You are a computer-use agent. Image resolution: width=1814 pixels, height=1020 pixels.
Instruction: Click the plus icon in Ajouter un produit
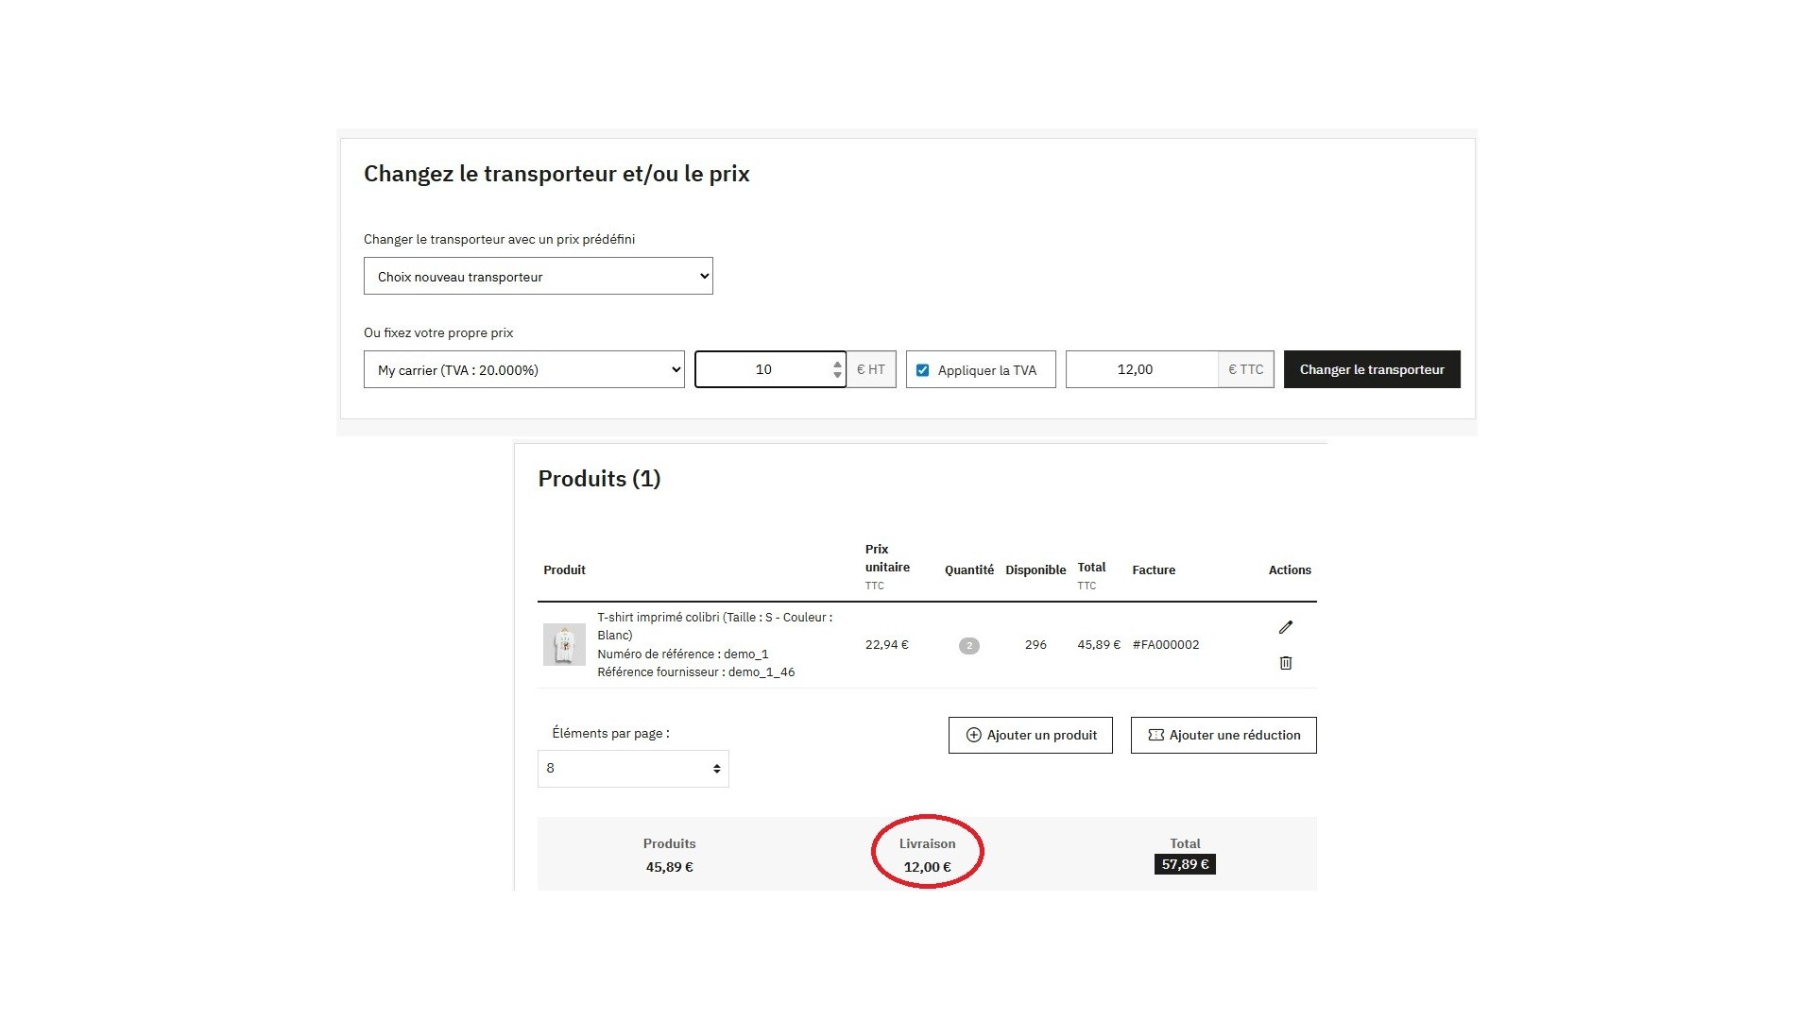click(x=973, y=735)
